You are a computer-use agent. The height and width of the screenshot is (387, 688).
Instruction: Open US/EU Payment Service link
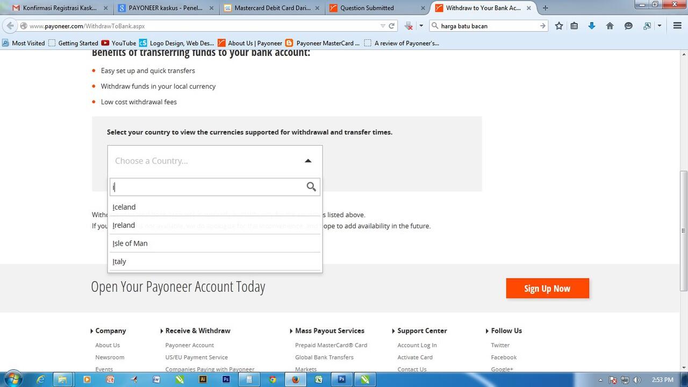pyautogui.click(x=196, y=357)
